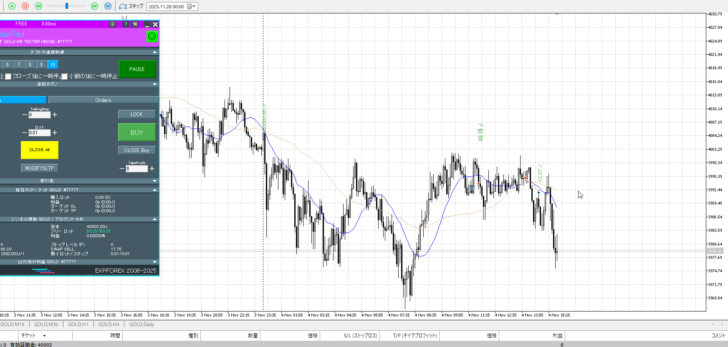Click the スキップ skip-to-date icon
This screenshot has height=347, width=728.
click(x=123, y=6)
